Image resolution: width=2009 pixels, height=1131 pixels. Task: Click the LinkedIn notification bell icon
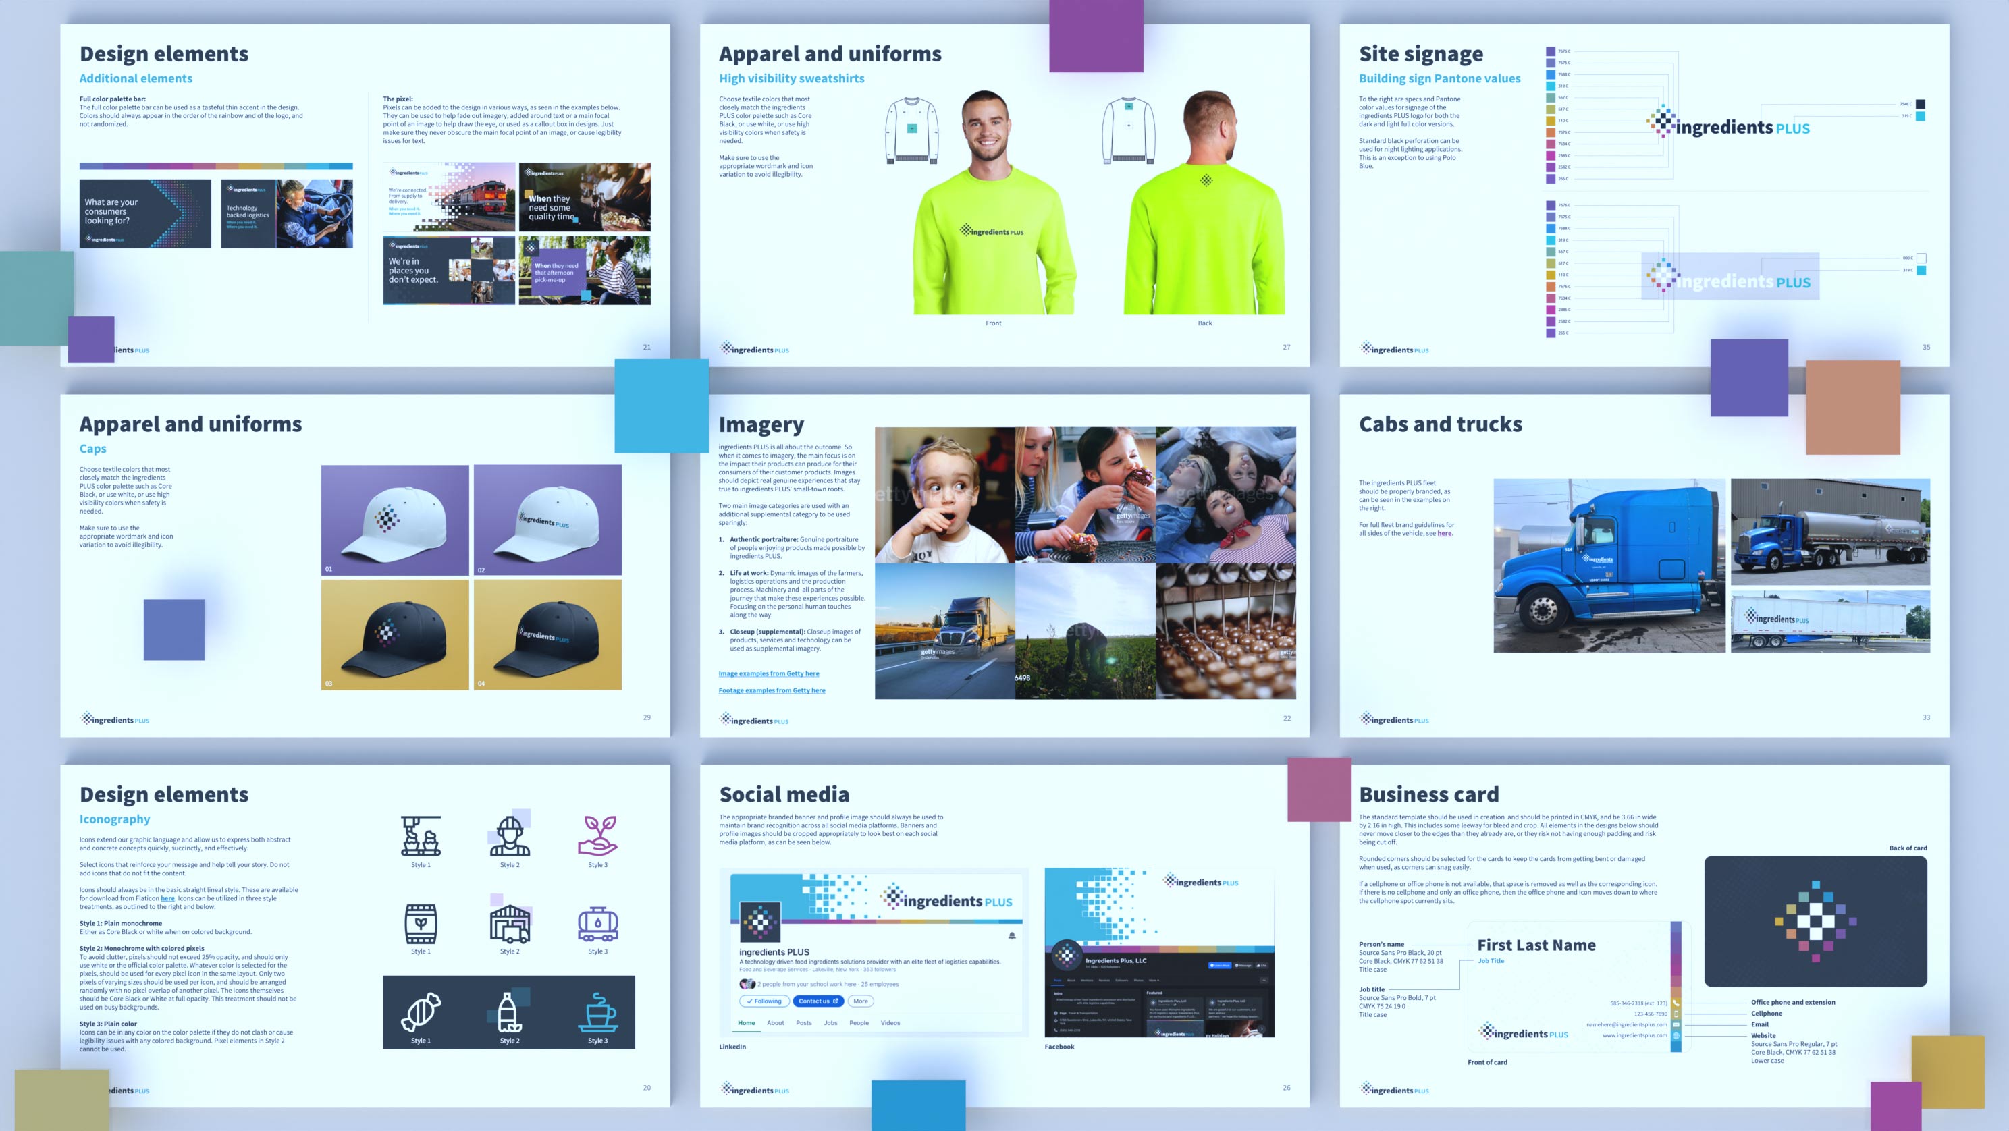[x=1011, y=935]
